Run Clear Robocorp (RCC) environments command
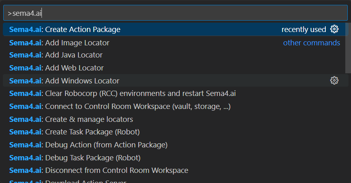This screenshot has height=183, width=351. pyautogui.click(x=176, y=94)
